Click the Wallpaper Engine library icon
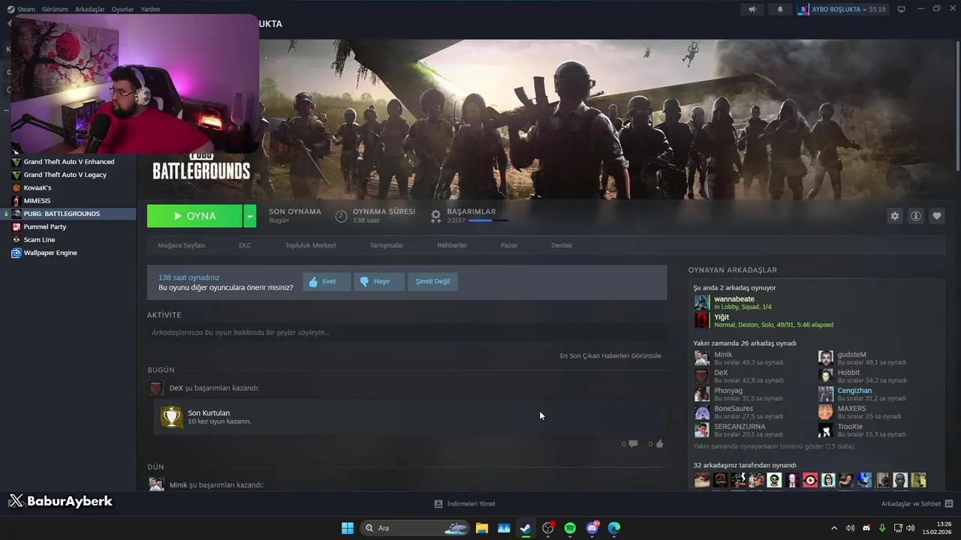The image size is (961, 540). click(x=17, y=253)
